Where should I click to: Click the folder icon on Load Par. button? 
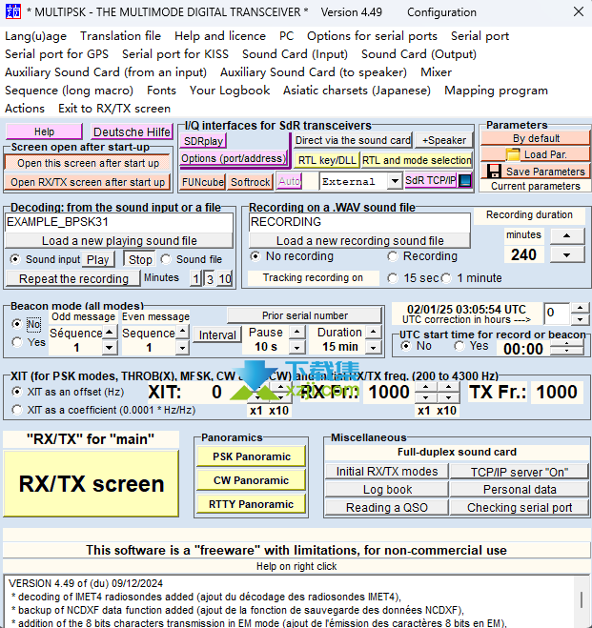pyautogui.click(x=512, y=154)
